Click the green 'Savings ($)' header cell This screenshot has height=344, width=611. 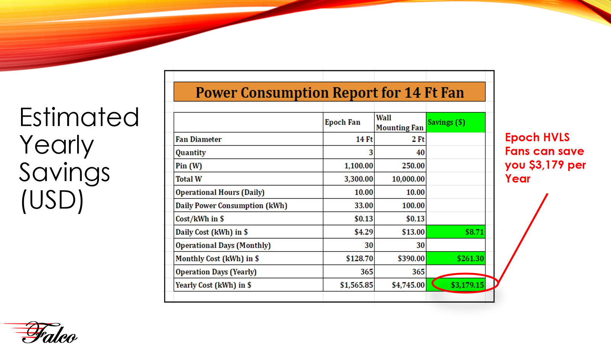coord(456,122)
